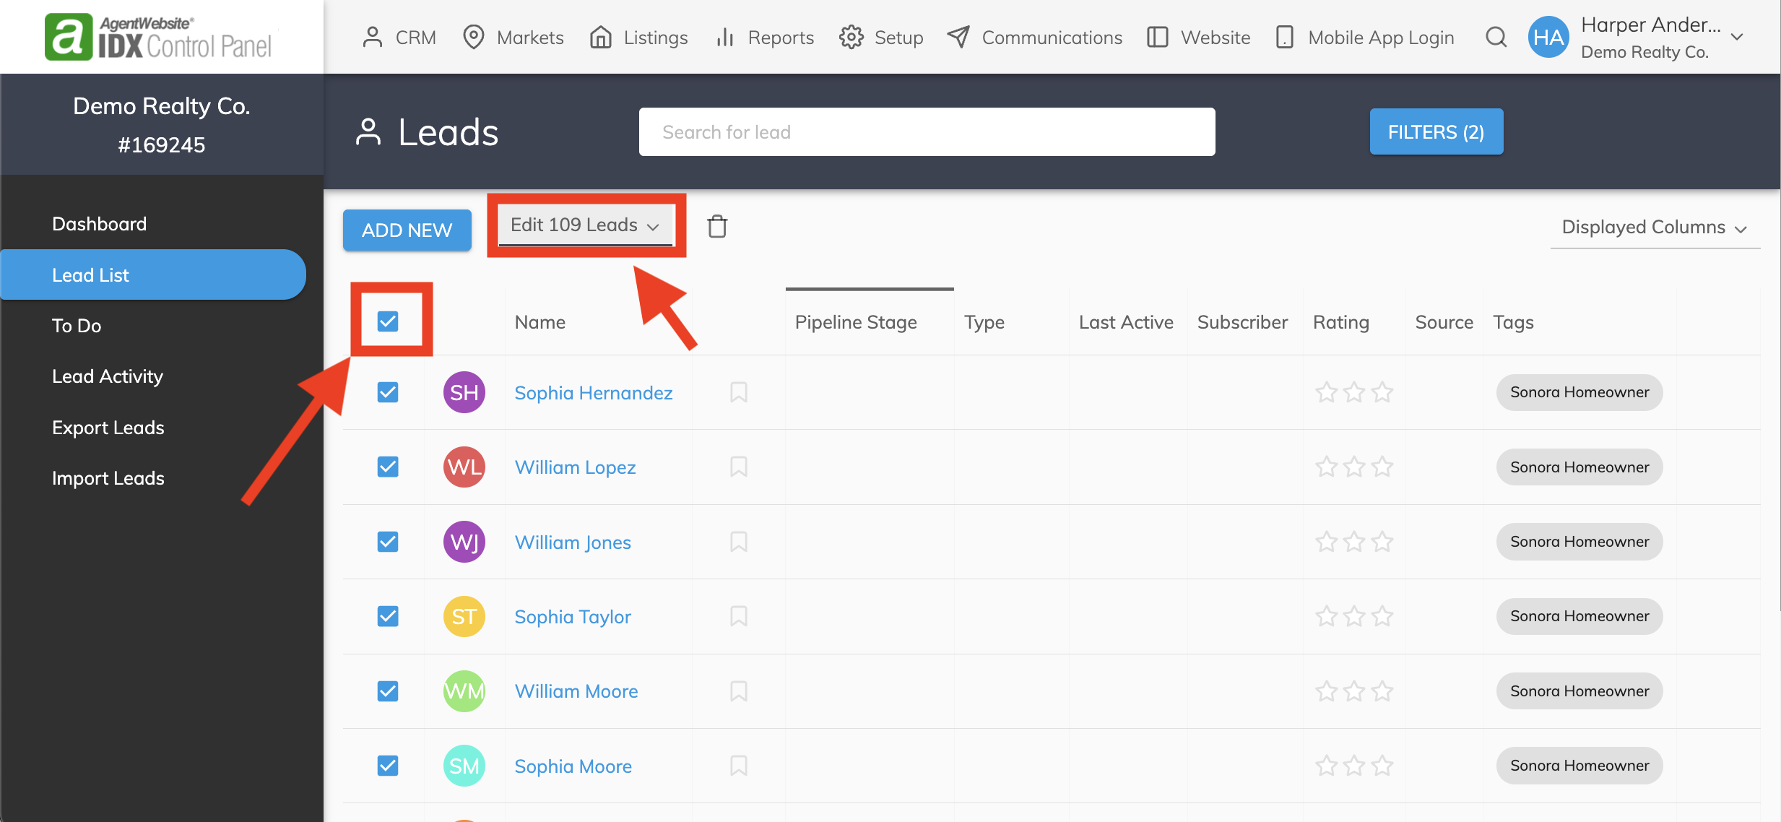Open Sophia Taylor lead profile
The width and height of the screenshot is (1781, 822).
tap(573, 617)
